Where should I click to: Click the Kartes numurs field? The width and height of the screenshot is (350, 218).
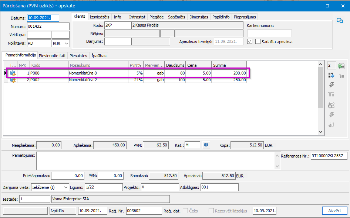pos(269,33)
